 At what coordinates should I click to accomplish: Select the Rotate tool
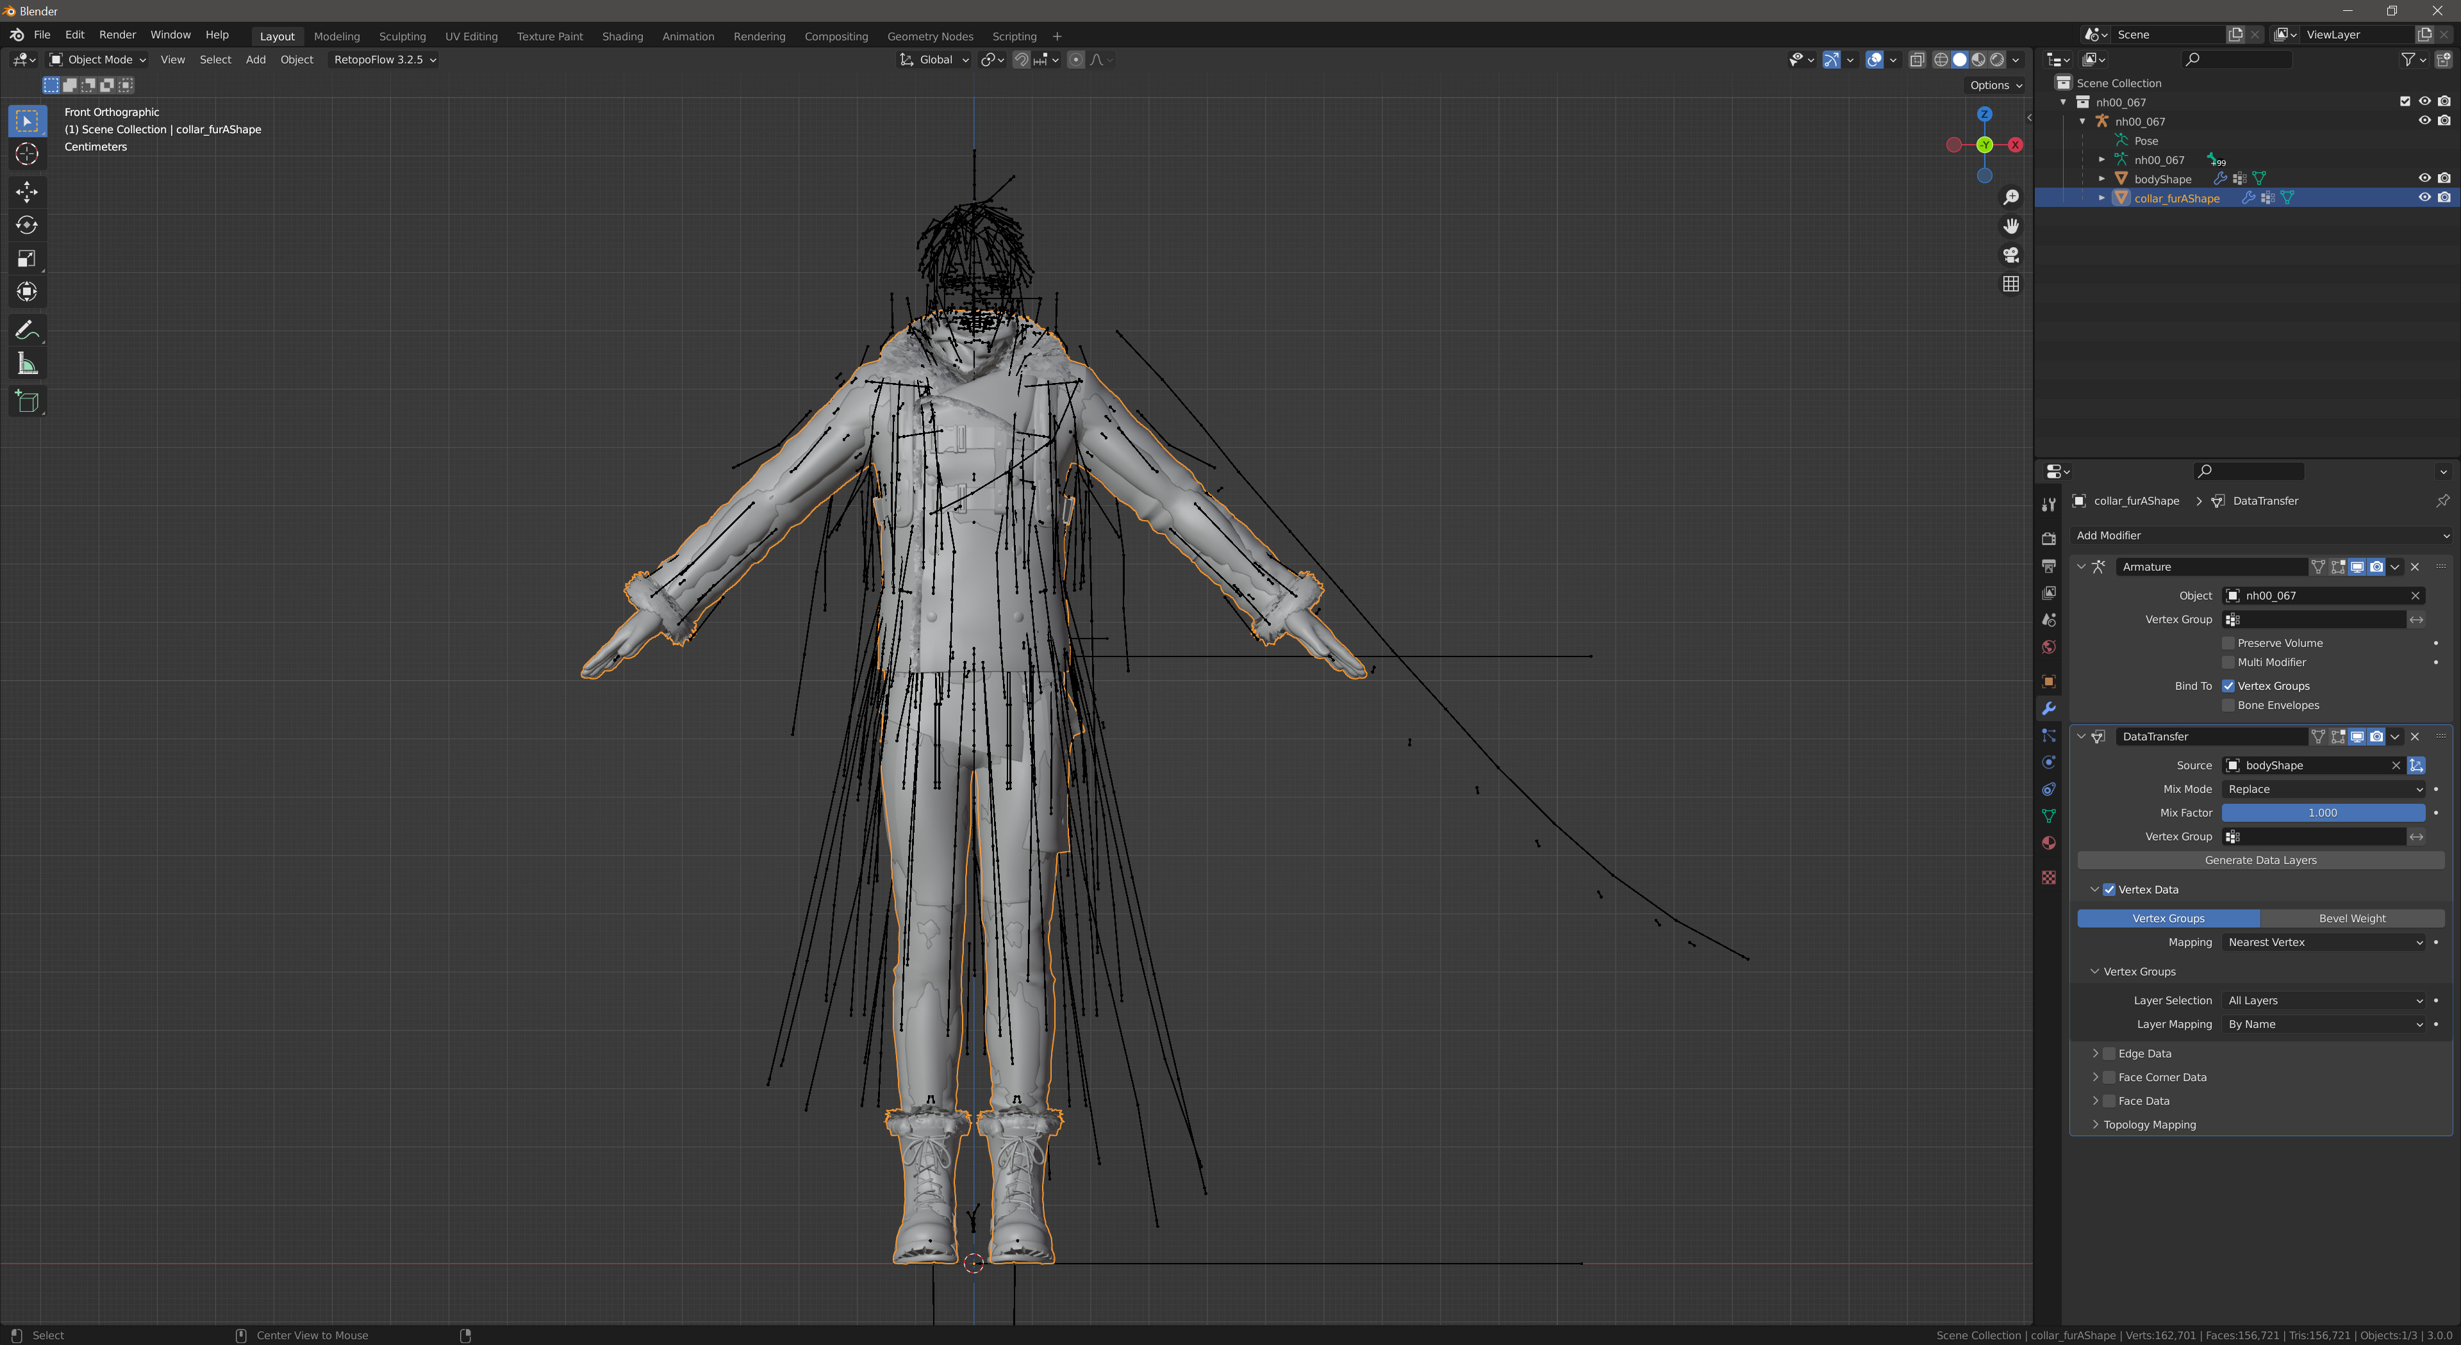click(x=27, y=225)
